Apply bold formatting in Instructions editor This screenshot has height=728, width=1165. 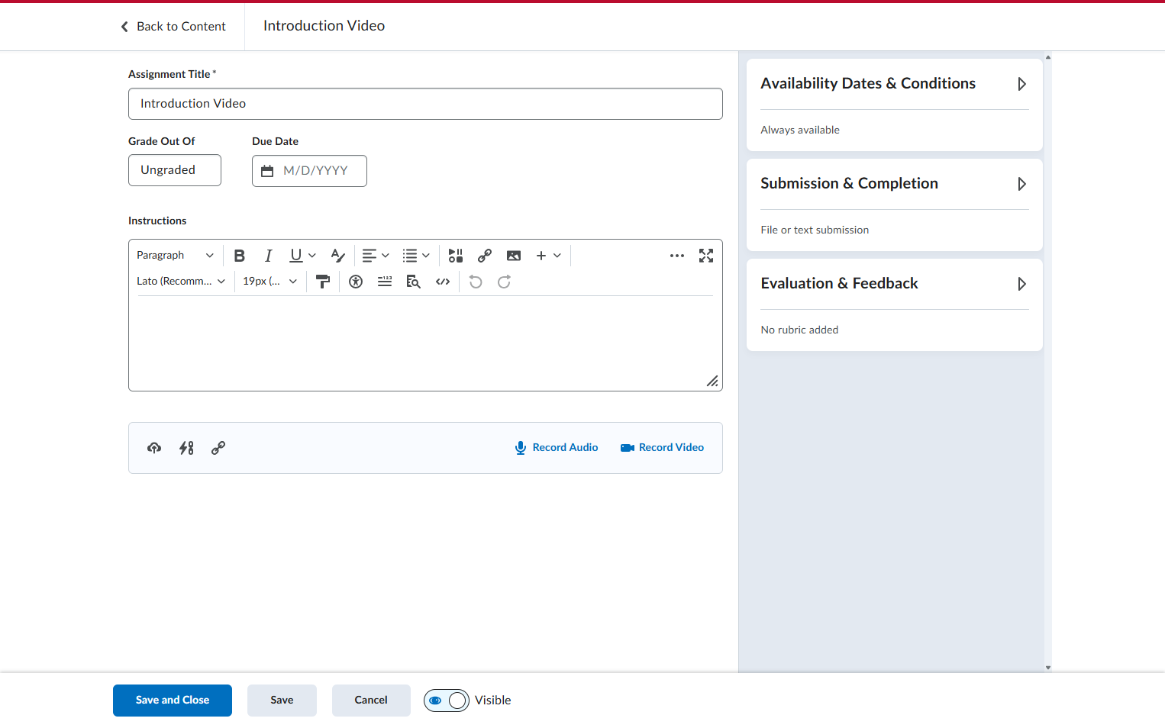(x=240, y=256)
